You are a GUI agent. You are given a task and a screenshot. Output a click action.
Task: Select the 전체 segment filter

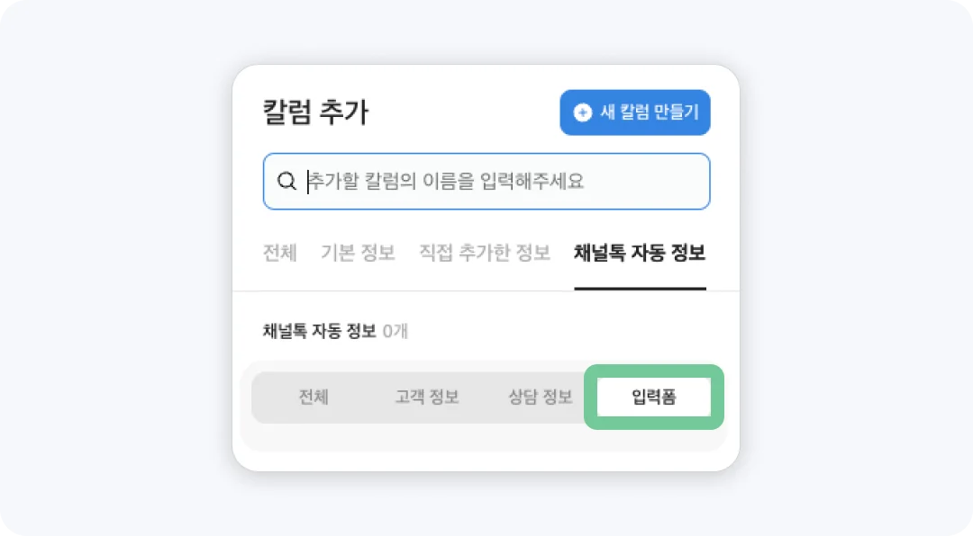click(x=314, y=398)
